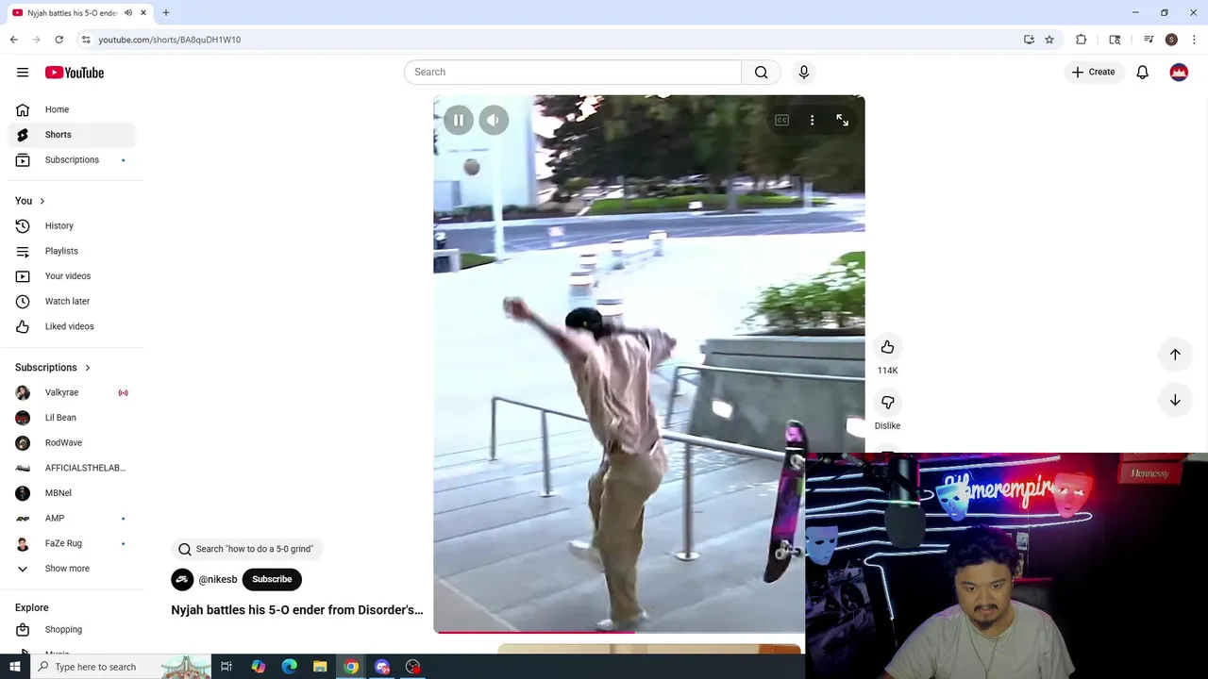Click the magnifier search button
The height and width of the screenshot is (679, 1208).
pyautogui.click(x=761, y=72)
